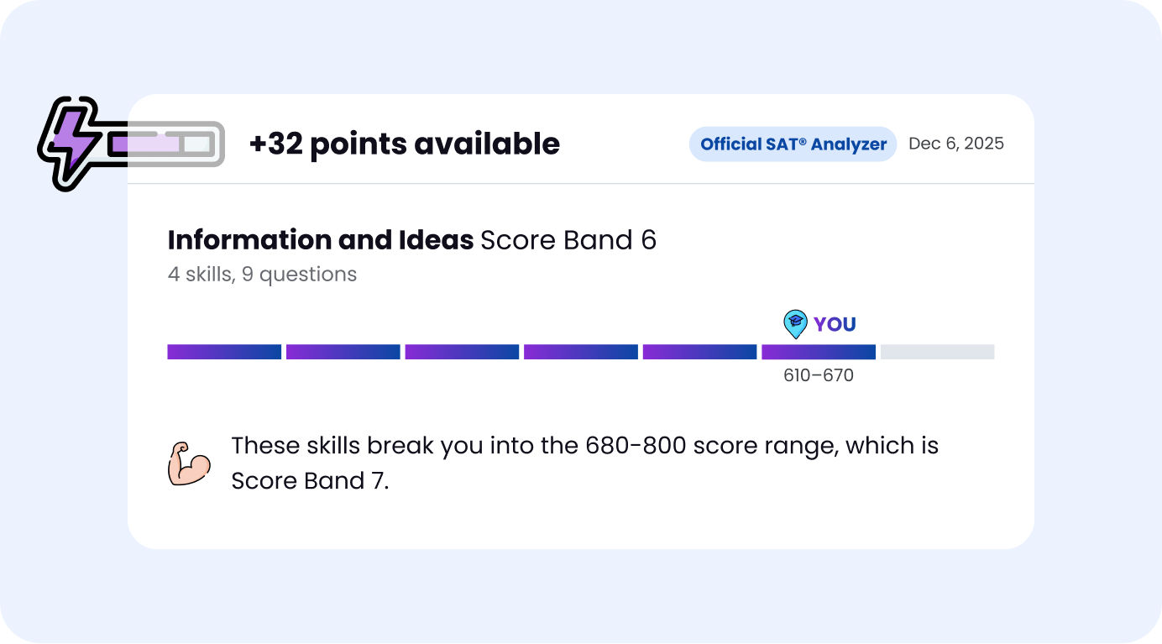Image resolution: width=1162 pixels, height=644 pixels.
Task: Click the Dec 6, 2025 date
Action: point(955,144)
